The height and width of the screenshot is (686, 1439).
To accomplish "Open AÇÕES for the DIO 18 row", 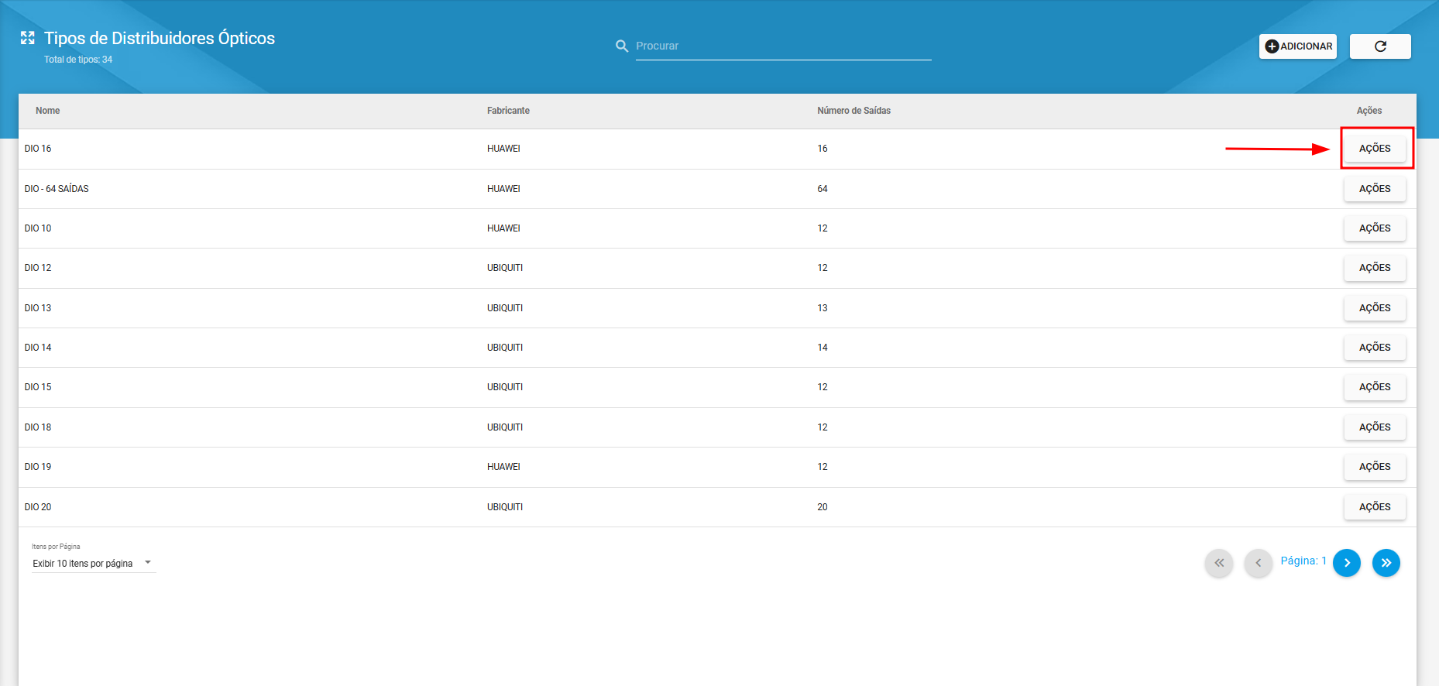I will pyautogui.click(x=1375, y=427).
